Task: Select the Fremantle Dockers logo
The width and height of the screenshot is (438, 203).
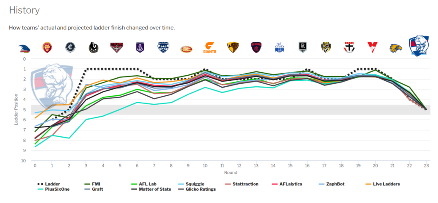Action: click(140, 47)
